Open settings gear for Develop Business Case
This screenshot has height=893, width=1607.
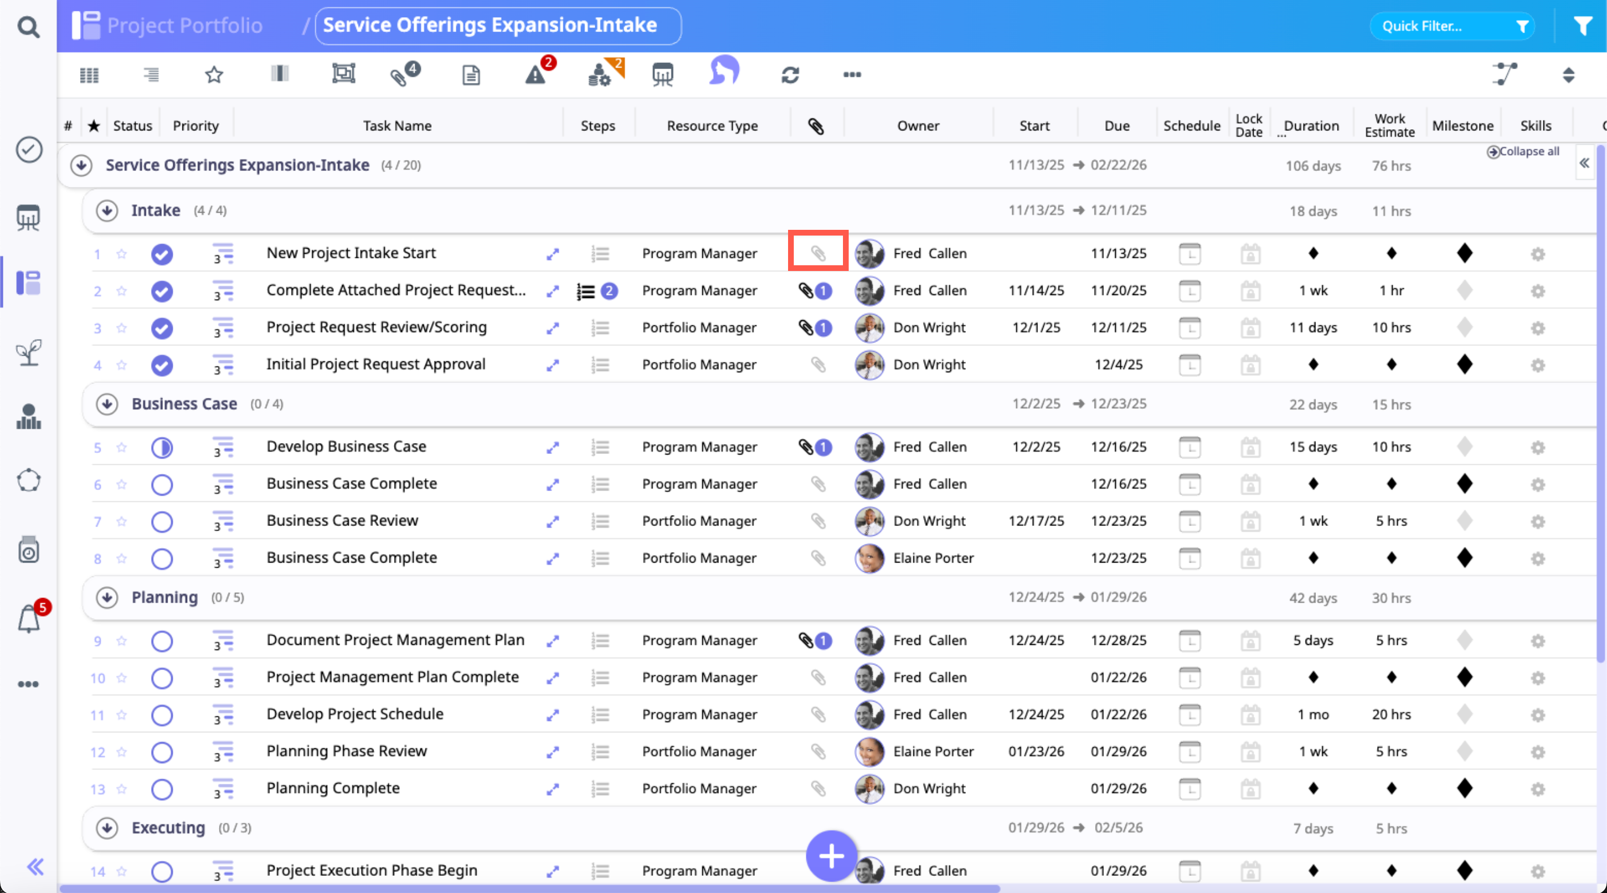[1538, 447]
